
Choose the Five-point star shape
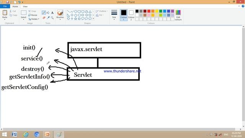click(x=75, y=19)
